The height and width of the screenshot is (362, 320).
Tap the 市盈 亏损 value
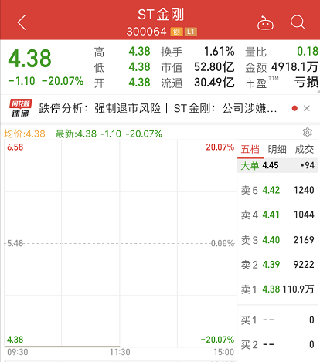[x=306, y=83]
